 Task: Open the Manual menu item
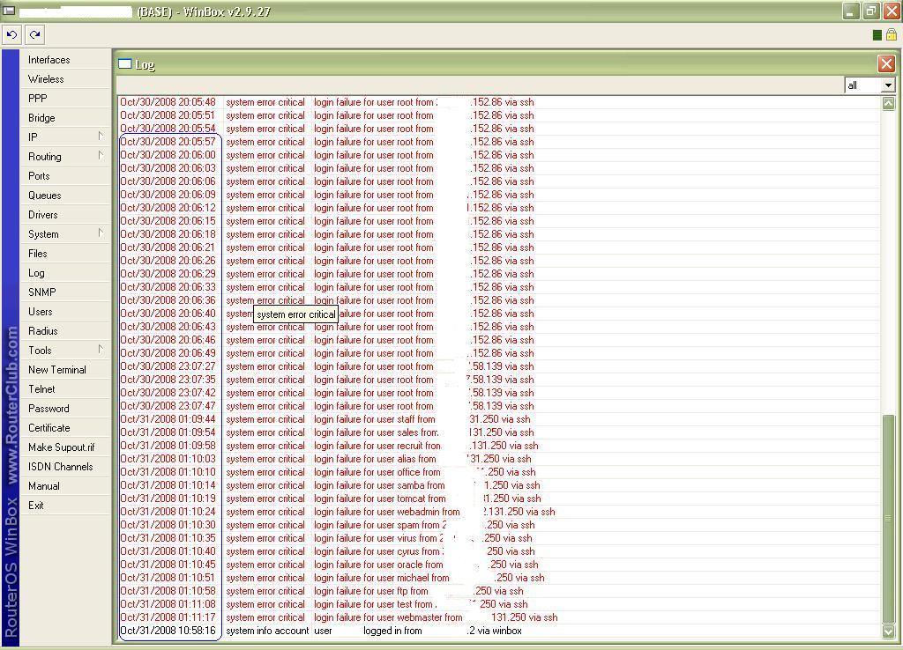pyautogui.click(x=65, y=486)
